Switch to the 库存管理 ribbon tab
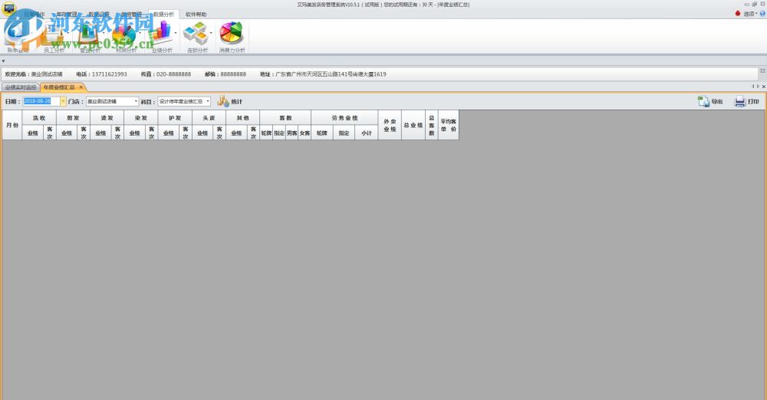This screenshot has height=400, width=767. point(67,15)
